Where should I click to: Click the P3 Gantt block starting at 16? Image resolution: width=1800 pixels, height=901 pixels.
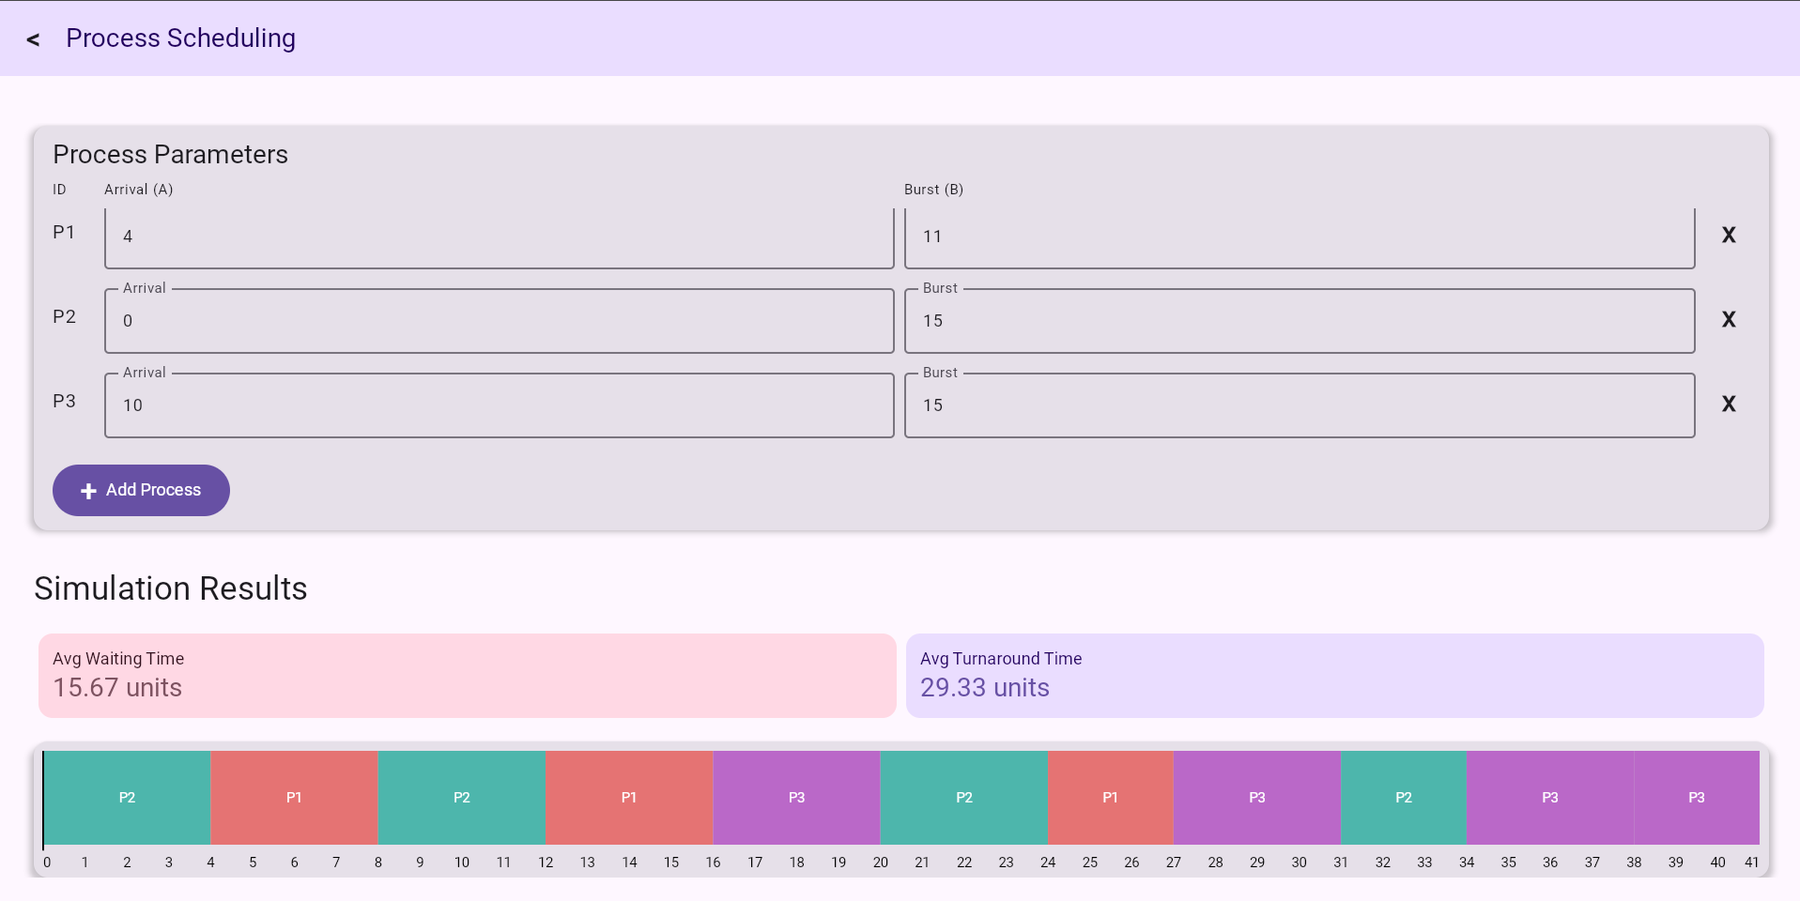click(x=796, y=798)
